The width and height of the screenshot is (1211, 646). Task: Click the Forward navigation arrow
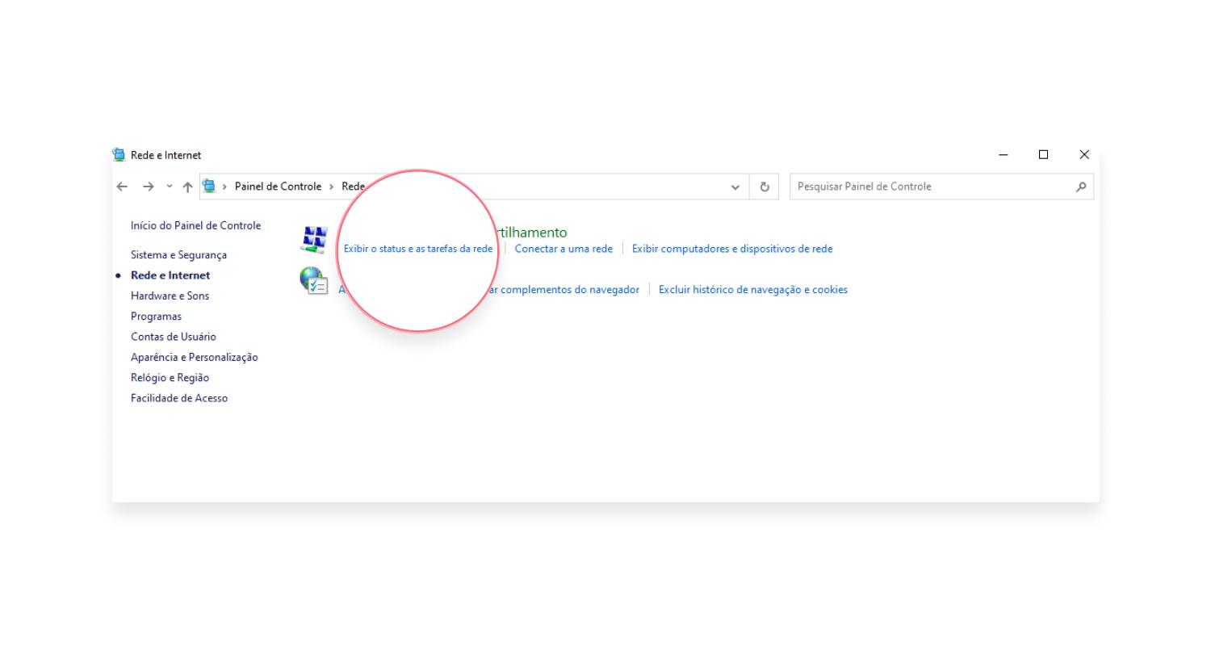pyautogui.click(x=148, y=187)
